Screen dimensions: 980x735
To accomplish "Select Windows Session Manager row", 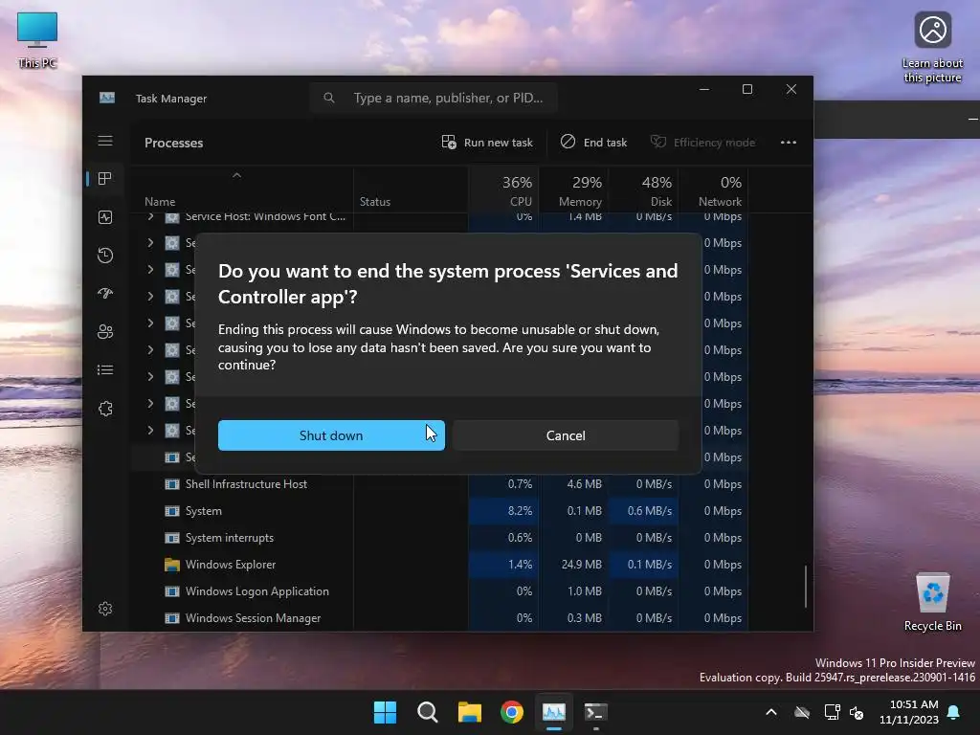I will pyautogui.click(x=439, y=618).
